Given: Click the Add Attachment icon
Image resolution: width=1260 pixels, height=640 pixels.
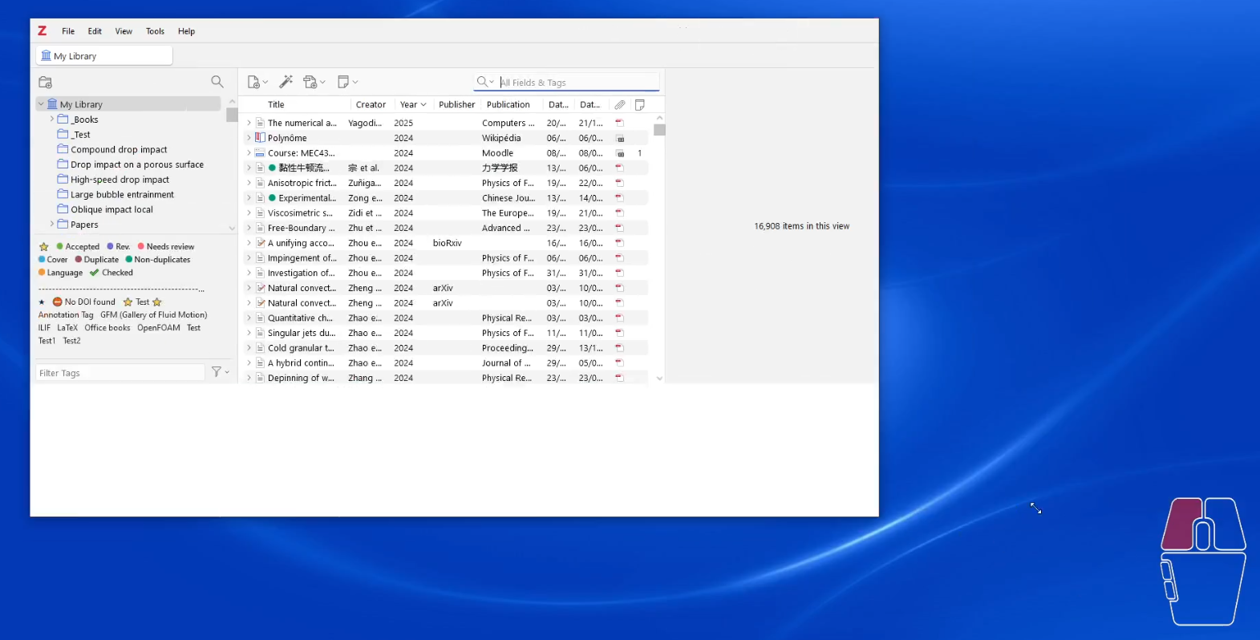Looking at the screenshot, I should click(x=310, y=82).
